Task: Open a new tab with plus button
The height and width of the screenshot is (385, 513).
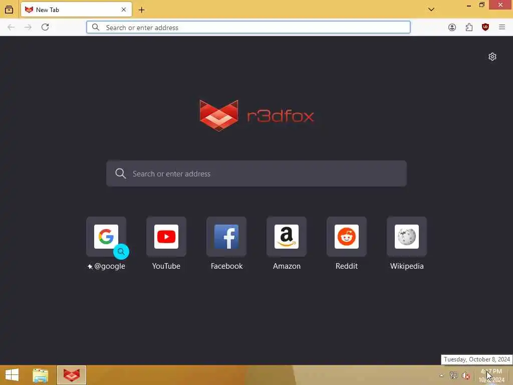Action: 141,10
